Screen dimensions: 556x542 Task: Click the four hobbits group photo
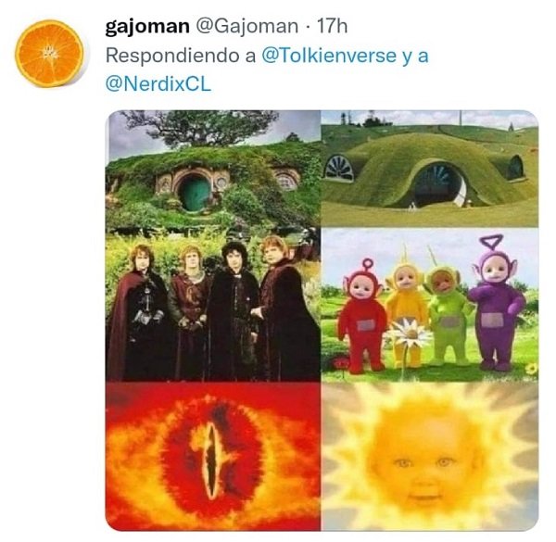(214, 305)
